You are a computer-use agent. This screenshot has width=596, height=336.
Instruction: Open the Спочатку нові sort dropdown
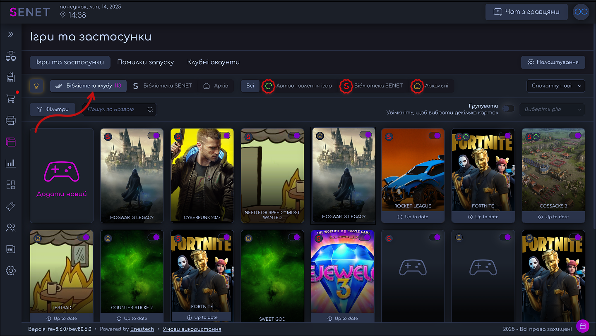pyautogui.click(x=555, y=86)
